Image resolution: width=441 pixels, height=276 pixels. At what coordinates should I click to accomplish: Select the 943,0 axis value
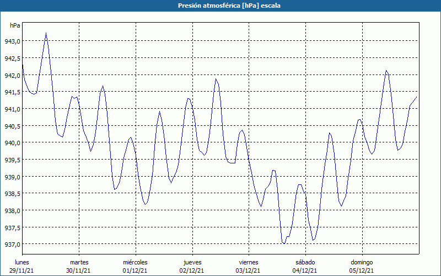[x=12, y=41]
